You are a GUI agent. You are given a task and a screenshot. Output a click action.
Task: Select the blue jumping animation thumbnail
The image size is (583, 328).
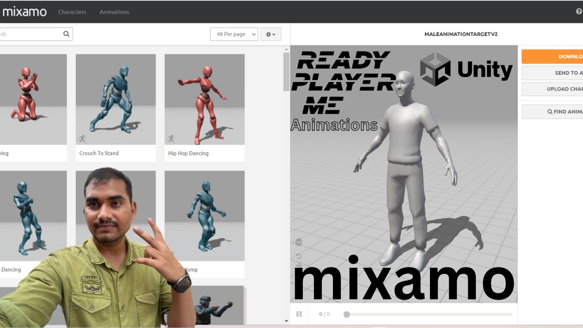[205, 216]
